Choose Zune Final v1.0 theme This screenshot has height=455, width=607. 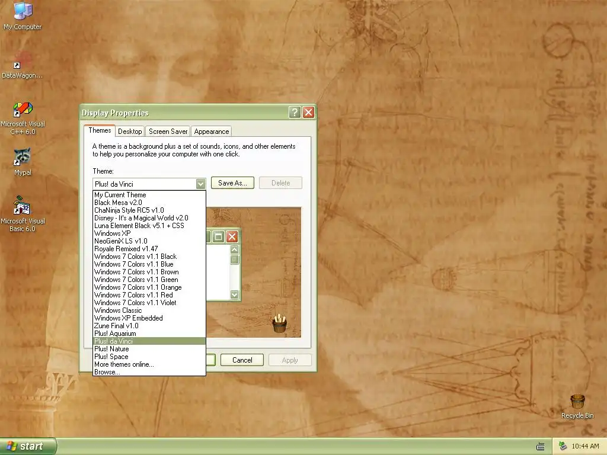pos(149,326)
